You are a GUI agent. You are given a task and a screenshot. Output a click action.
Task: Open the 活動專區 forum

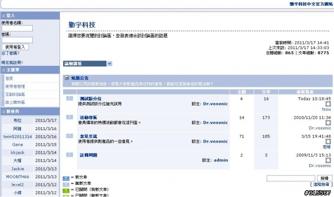coord(88,117)
